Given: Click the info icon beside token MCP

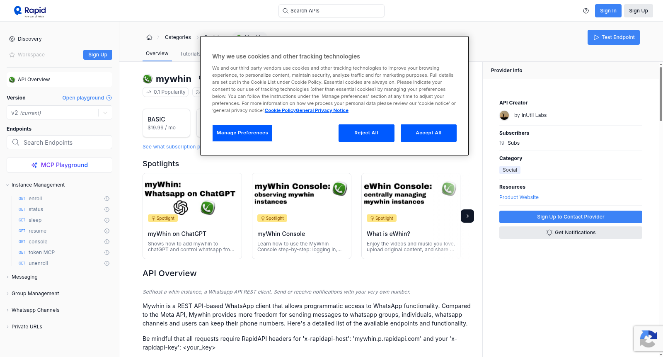Looking at the screenshot, I should pyautogui.click(x=107, y=253).
